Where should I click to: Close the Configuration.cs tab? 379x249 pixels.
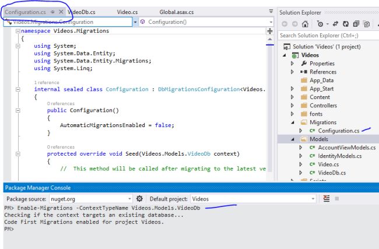(x=61, y=12)
